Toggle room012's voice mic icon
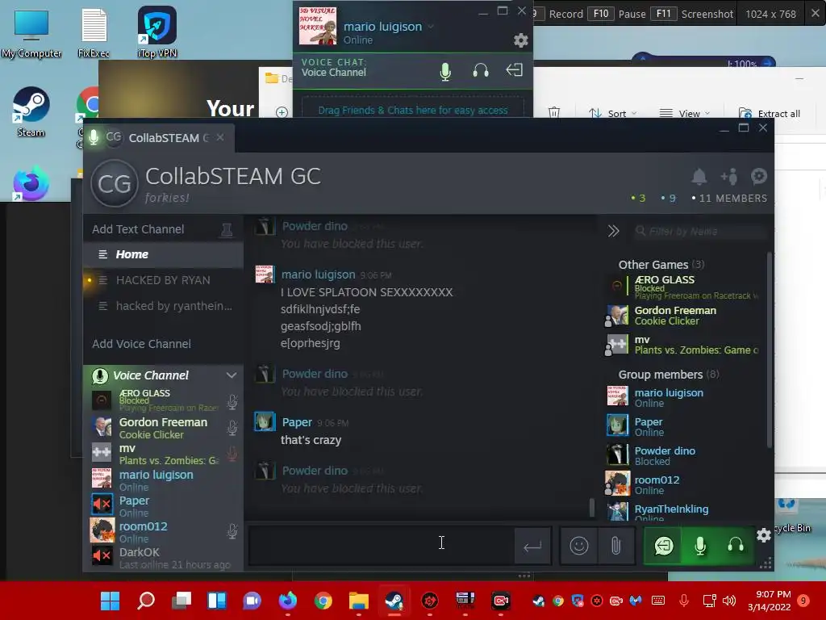The image size is (826, 620). (232, 531)
